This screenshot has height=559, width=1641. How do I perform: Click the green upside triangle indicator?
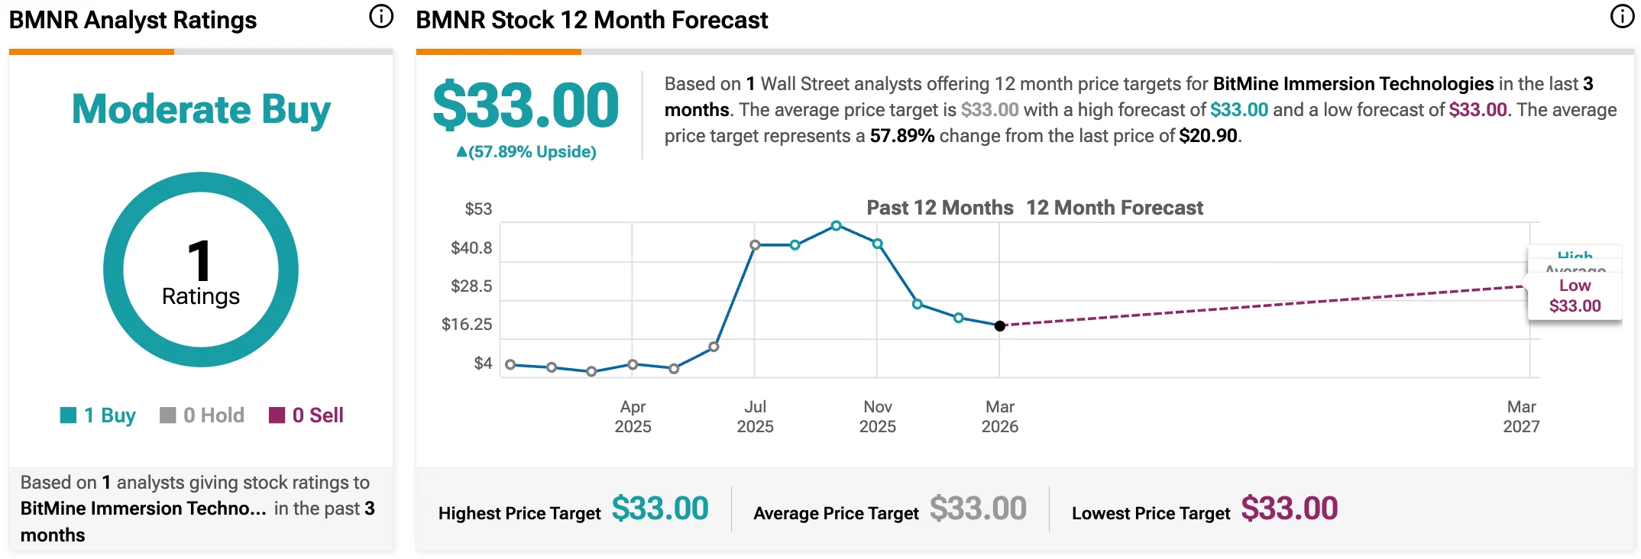click(461, 152)
